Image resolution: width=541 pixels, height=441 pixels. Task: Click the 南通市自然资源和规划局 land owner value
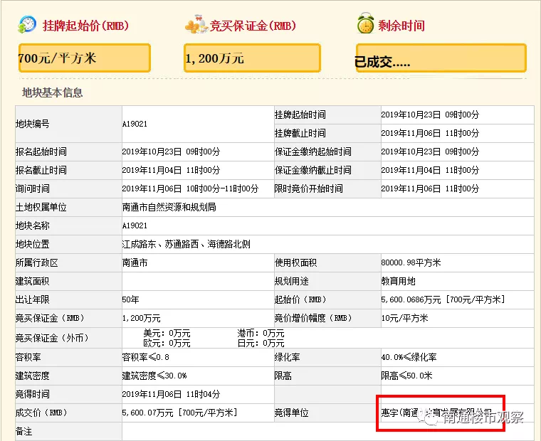pyautogui.click(x=169, y=207)
